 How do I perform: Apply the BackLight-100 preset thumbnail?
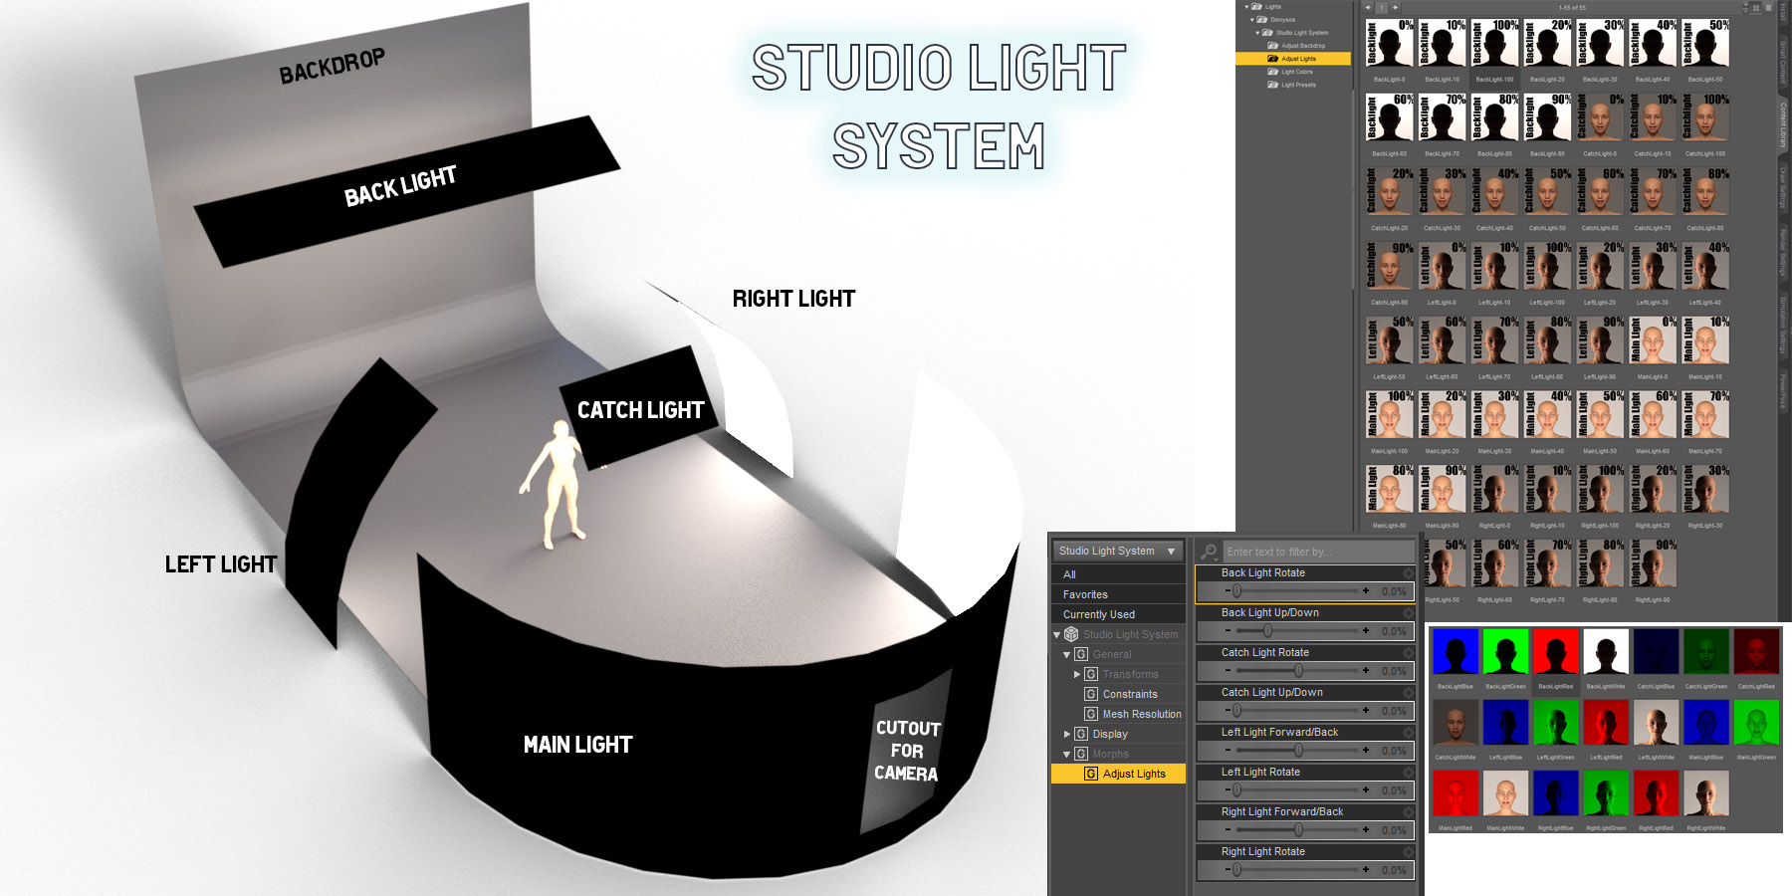click(1495, 45)
